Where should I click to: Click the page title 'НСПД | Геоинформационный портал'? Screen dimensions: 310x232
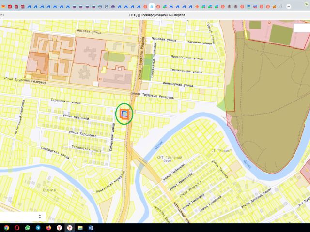click(x=157, y=15)
